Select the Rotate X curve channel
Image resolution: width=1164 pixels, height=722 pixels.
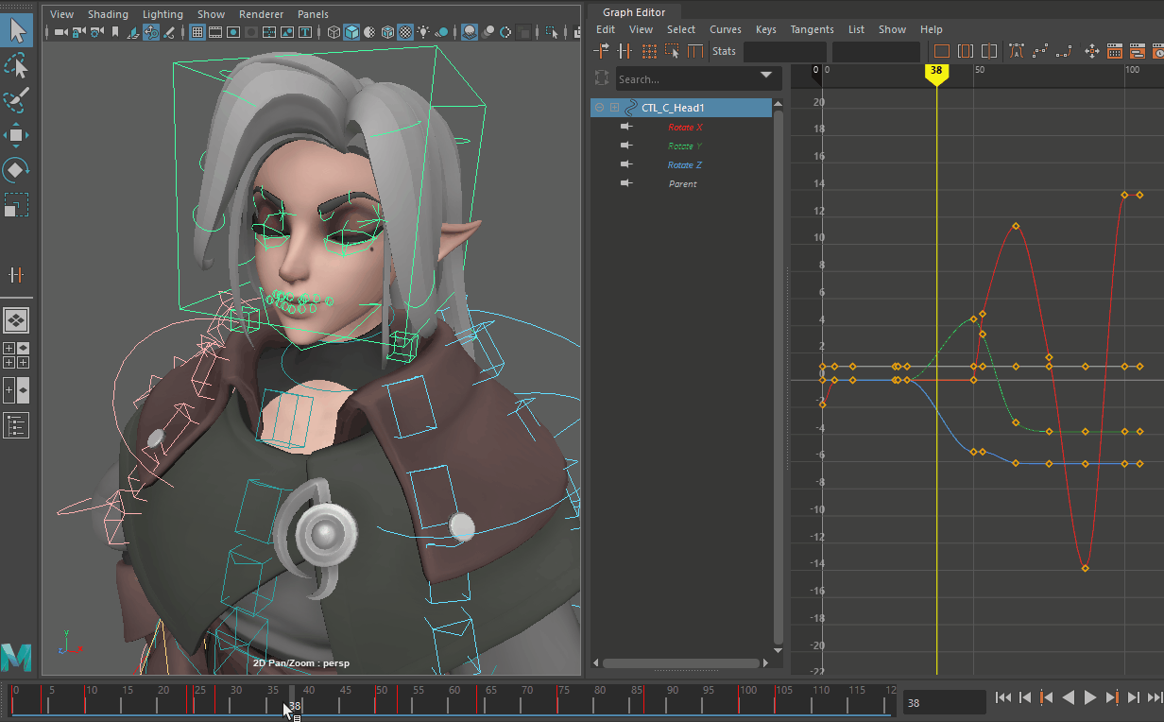click(685, 128)
